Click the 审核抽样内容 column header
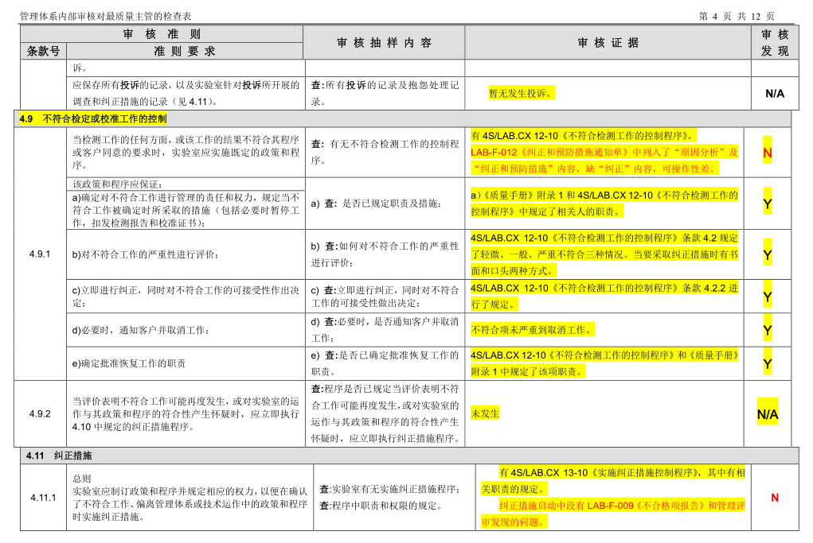813x543 pixels. pyautogui.click(x=385, y=42)
